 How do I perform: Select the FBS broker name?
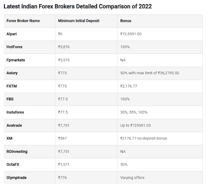coord(10,99)
